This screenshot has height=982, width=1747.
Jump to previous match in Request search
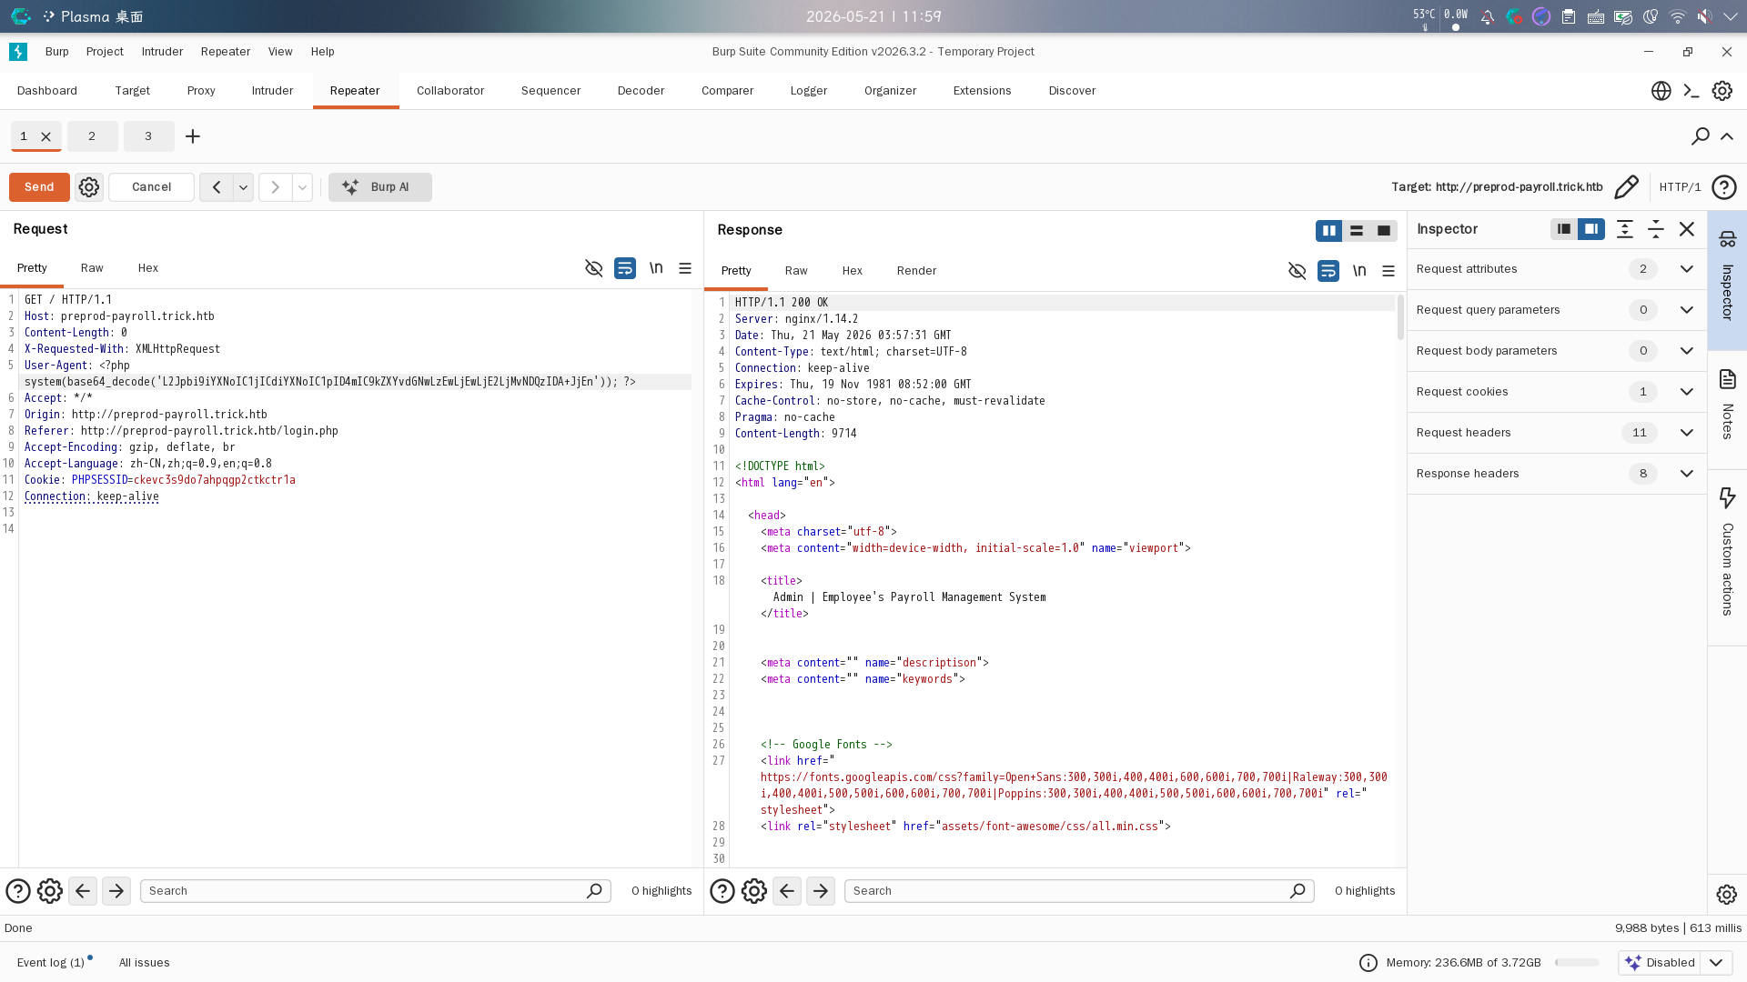(x=83, y=891)
